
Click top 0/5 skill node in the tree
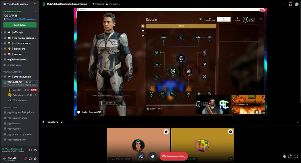pos(181,58)
